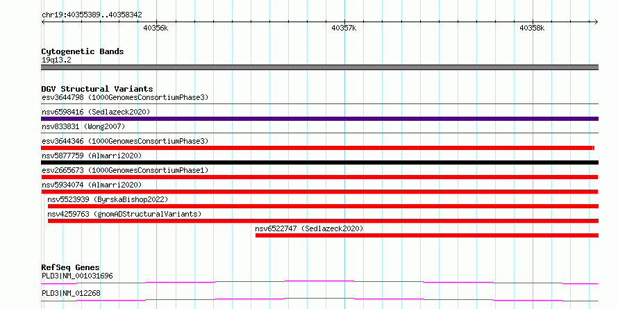Image resolution: width=618 pixels, height=309 pixels.
Task: Select the red nsv4259763 variant bar
Action: click(x=323, y=221)
